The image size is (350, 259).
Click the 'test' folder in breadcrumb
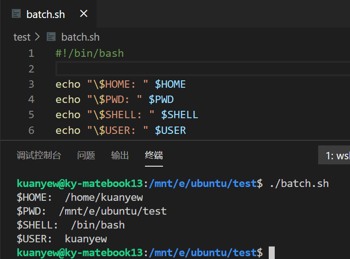click(22, 37)
